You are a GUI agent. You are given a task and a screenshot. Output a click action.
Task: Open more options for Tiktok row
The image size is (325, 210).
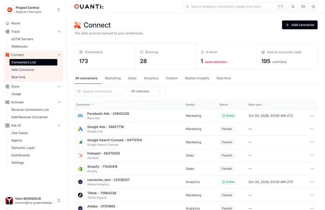coord(312,195)
